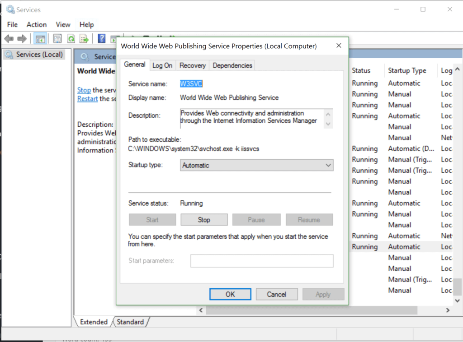Click the Forward arrow in the Services toolbar
The width and height of the screenshot is (463, 342).
(x=22, y=39)
